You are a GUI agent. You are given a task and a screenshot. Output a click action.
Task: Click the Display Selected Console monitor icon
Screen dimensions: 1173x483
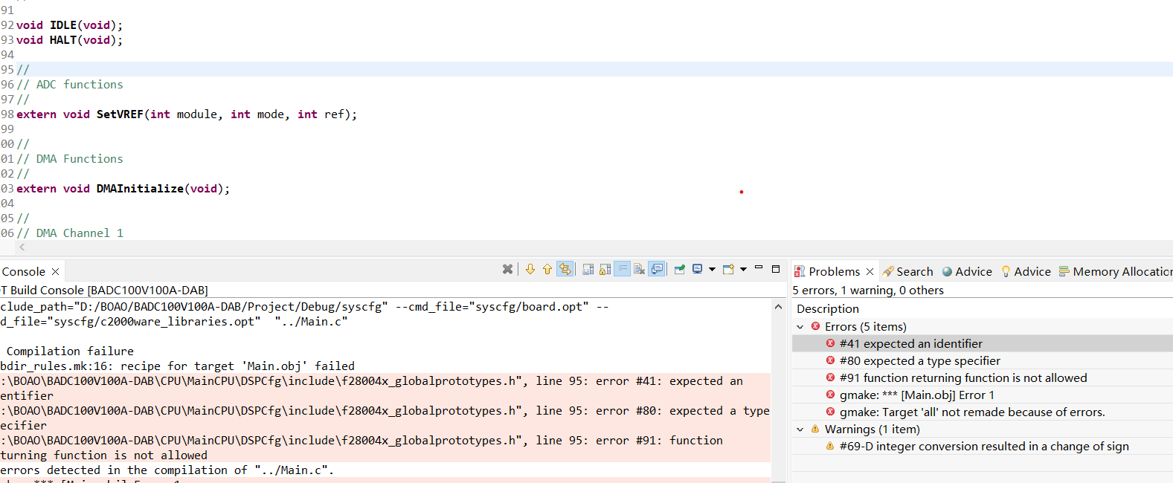(x=698, y=269)
